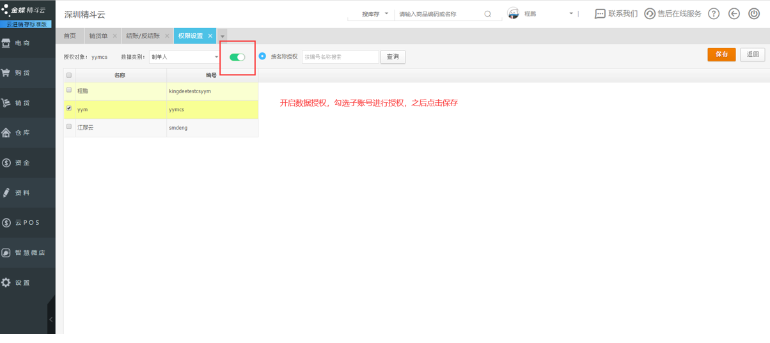Check the 江厚云 row checkbox
The image size is (770, 343).
69,127
